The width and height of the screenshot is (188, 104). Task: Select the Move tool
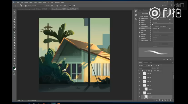tap(14, 12)
